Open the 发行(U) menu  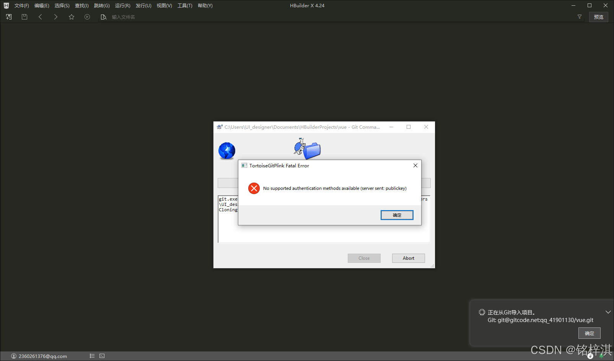(143, 6)
